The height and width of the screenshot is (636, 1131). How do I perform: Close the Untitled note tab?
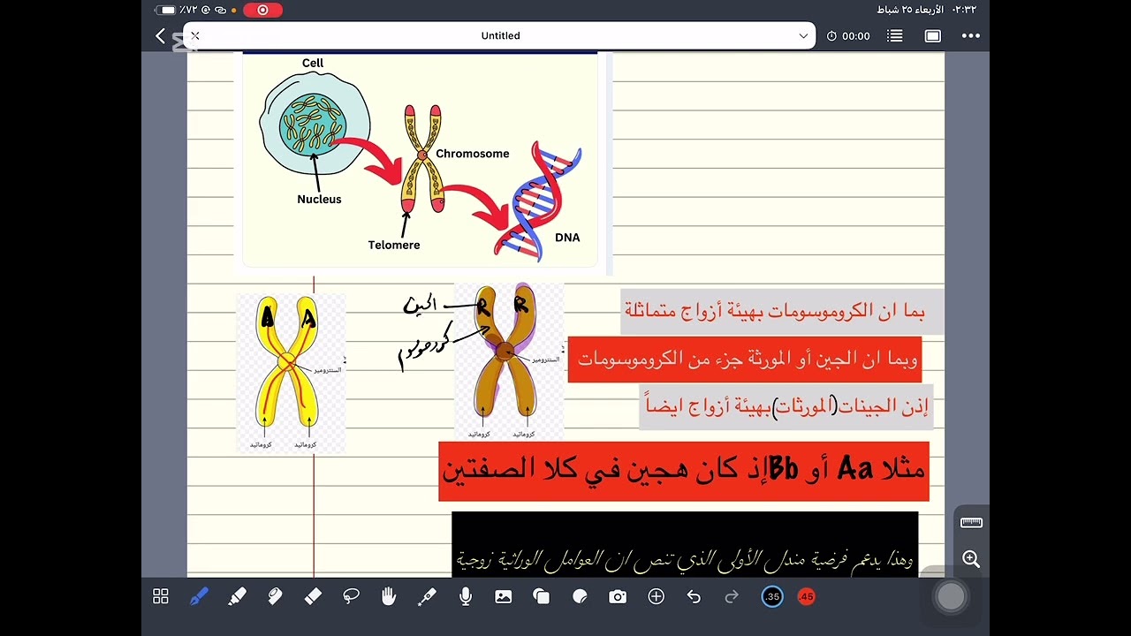coord(195,35)
